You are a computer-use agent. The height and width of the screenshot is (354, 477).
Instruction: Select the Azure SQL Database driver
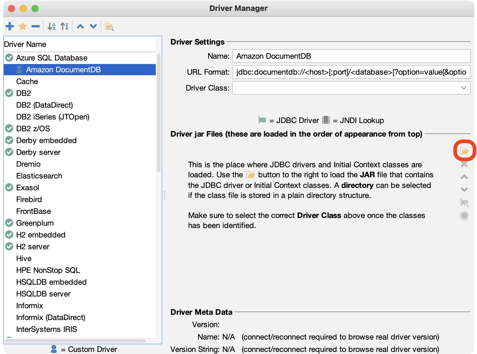pos(80,58)
